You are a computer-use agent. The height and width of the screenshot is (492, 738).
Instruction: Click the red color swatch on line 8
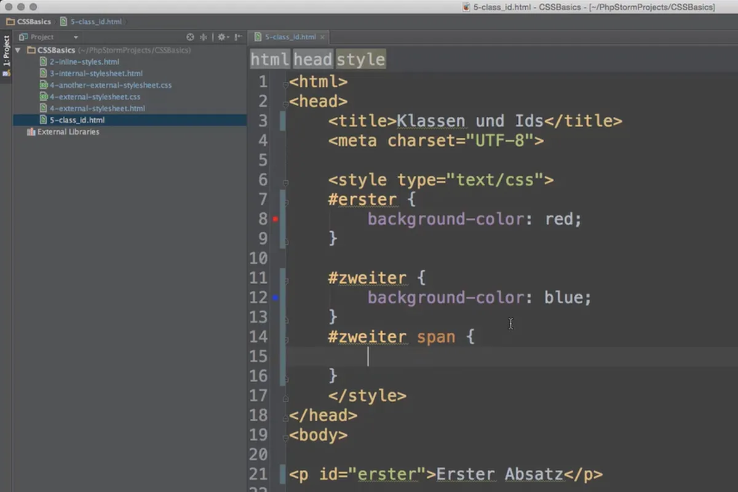[x=276, y=219]
